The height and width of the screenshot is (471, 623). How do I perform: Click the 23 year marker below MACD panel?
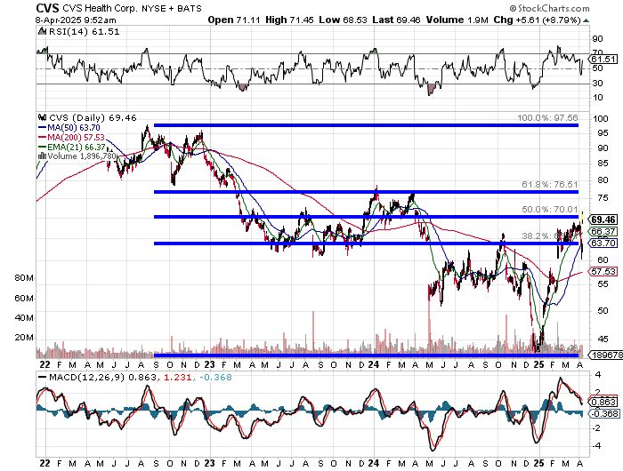coord(207,463)
